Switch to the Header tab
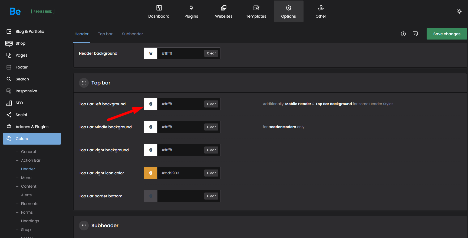The image size is (468, 238). click(81, 34)
